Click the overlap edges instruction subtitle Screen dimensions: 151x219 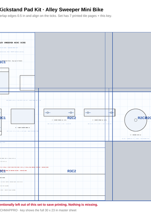pos(56,16)
